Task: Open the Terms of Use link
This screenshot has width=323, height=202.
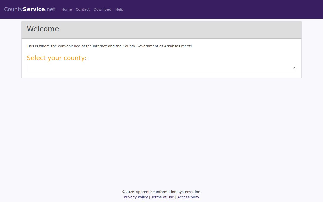Action: point(163,197)
